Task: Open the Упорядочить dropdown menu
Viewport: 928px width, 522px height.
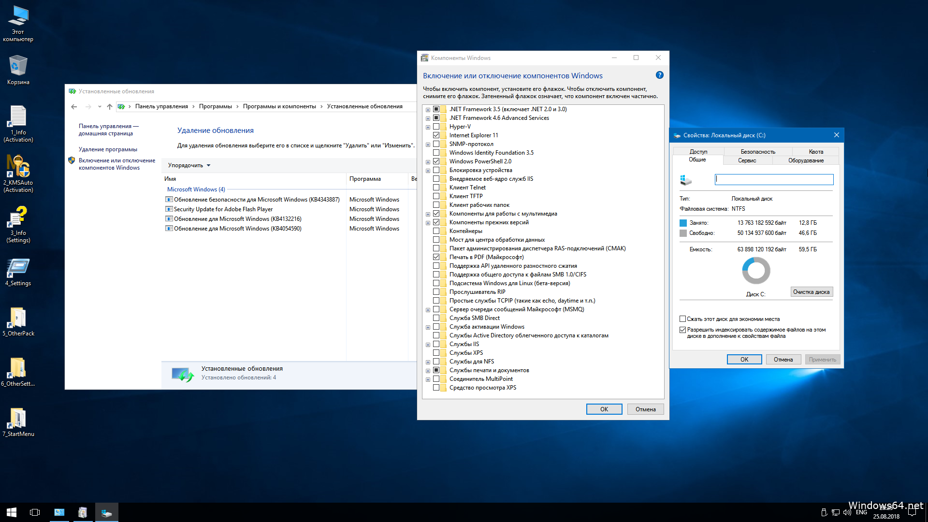Action: [x=189, y=165]
